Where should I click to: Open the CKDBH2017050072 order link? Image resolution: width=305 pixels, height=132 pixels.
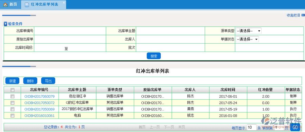point(40,103)
